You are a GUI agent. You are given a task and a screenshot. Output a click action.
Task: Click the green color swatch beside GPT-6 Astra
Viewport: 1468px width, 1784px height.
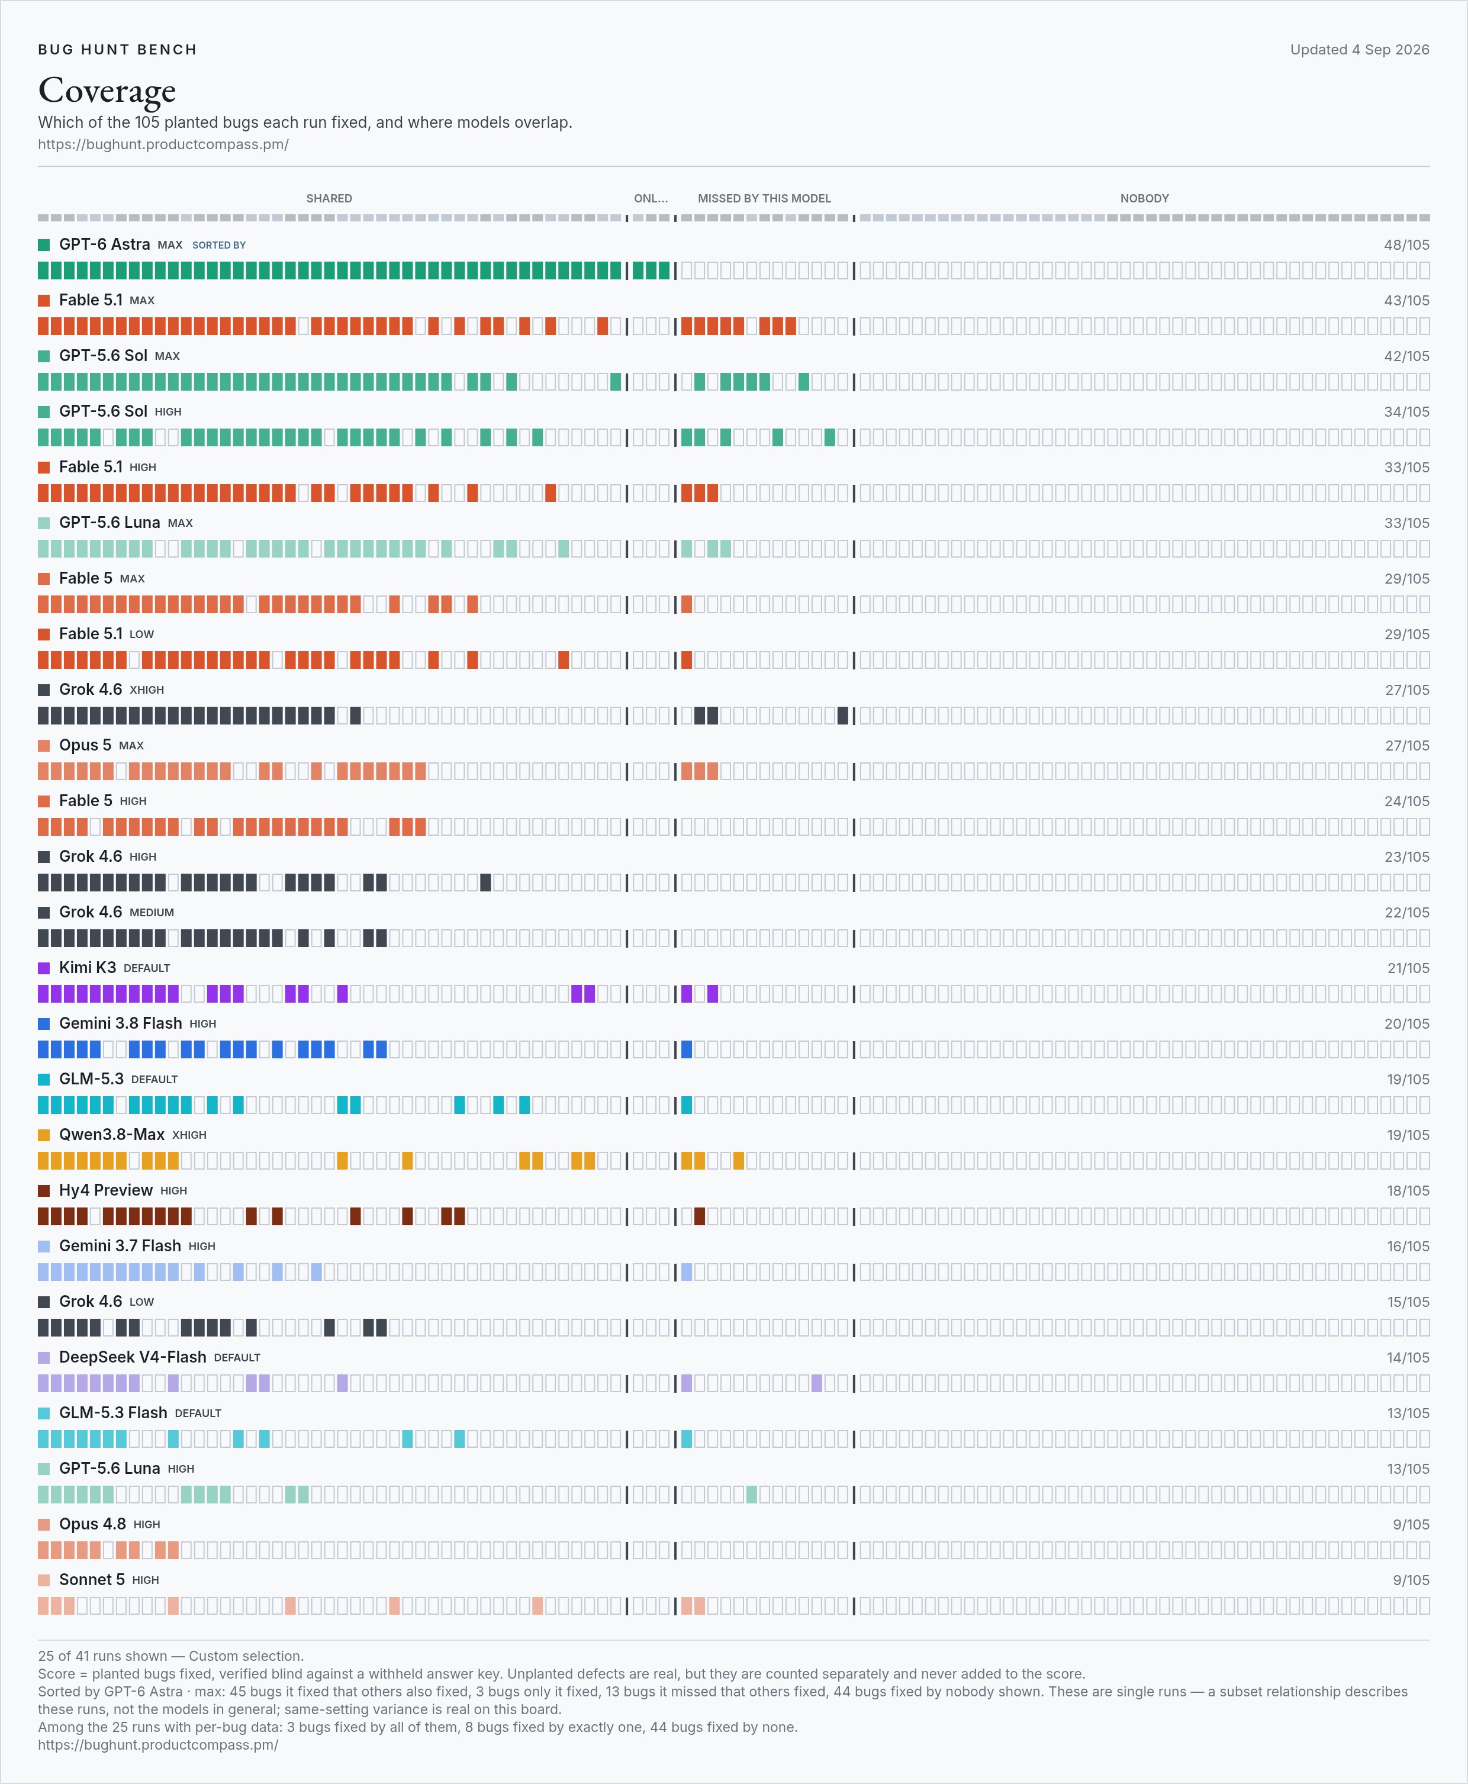[44, 245]
